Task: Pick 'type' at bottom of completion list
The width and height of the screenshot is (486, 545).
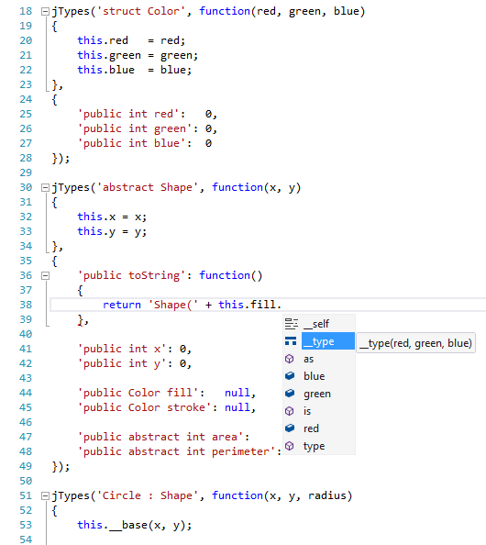Action: click(x=319, y=446)
